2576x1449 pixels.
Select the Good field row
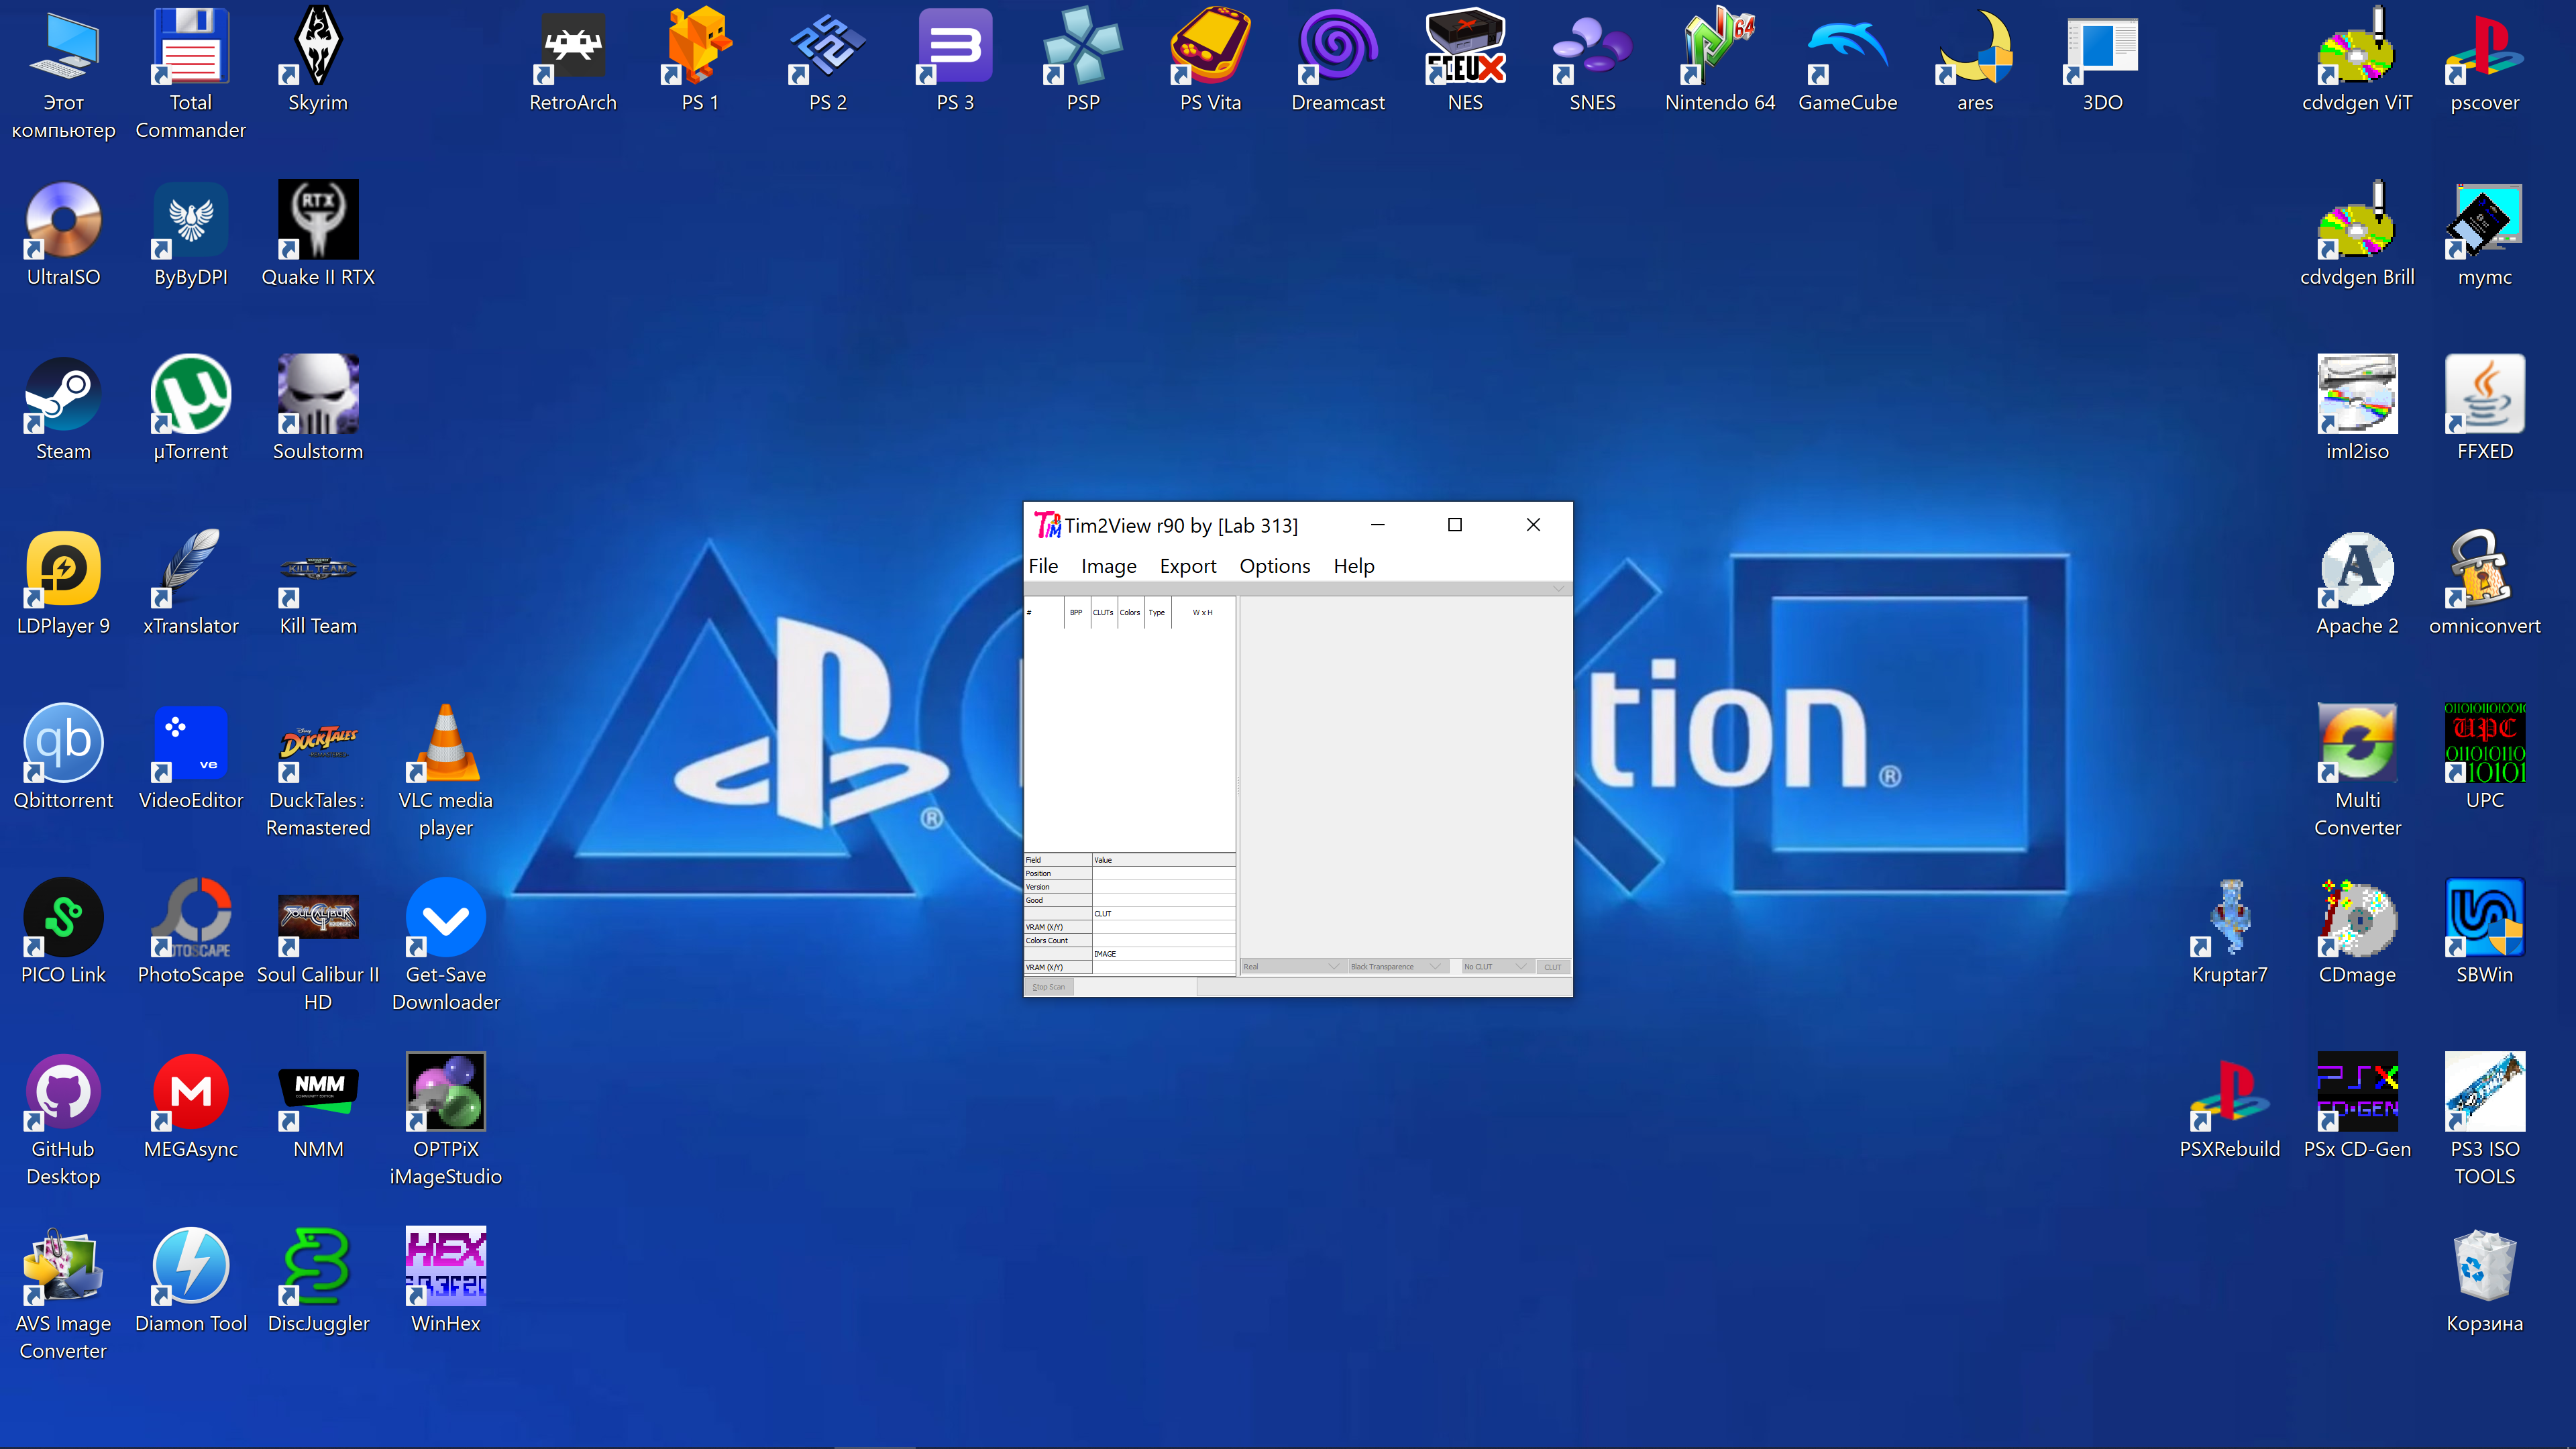click(x=1130, y=900)
